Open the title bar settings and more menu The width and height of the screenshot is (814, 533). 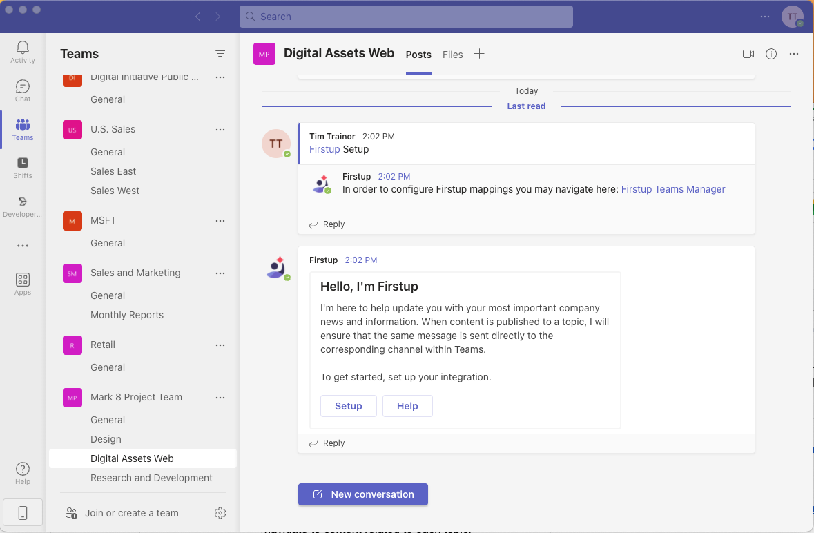pos(765,17)
